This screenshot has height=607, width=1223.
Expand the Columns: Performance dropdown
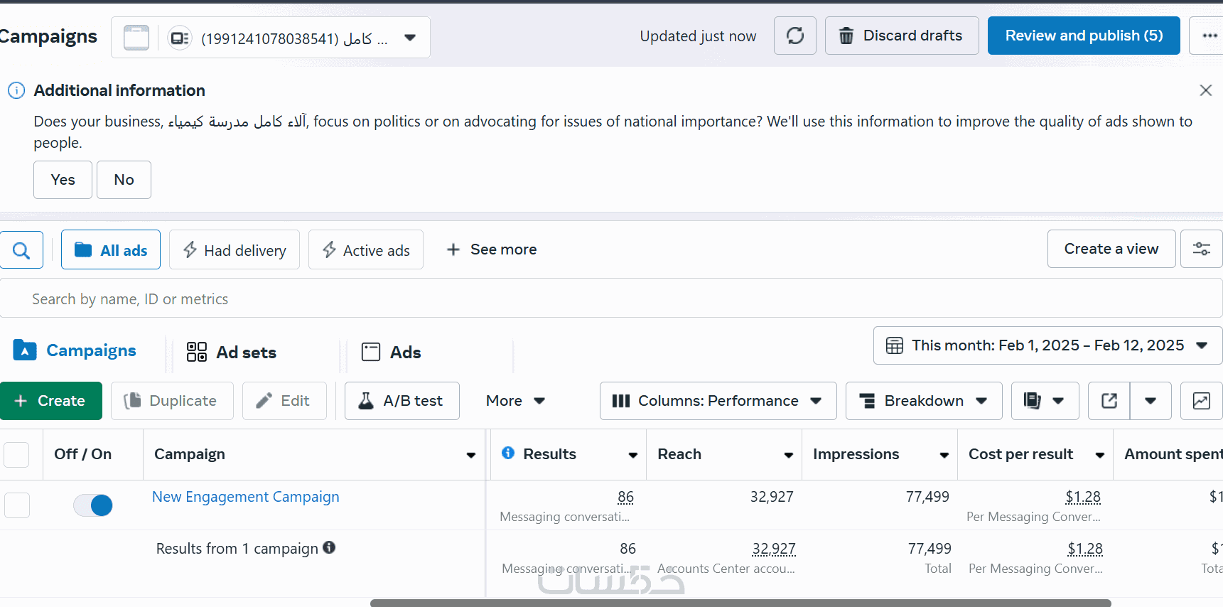coord(718,401)
